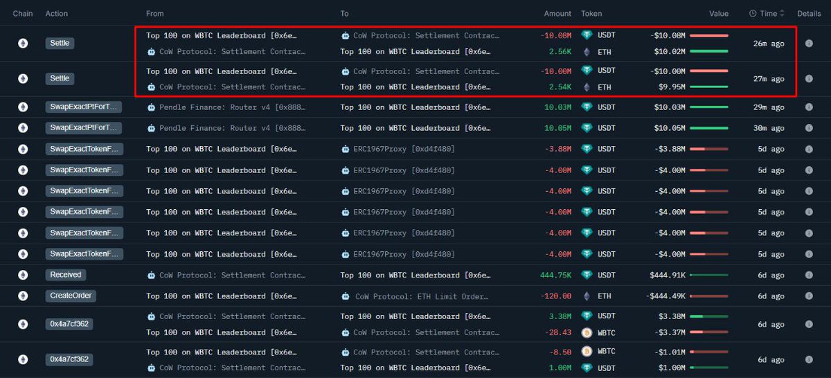Click the Amount column header
Image resolution: width=831 pixels, height=378 pixels.
557,13
